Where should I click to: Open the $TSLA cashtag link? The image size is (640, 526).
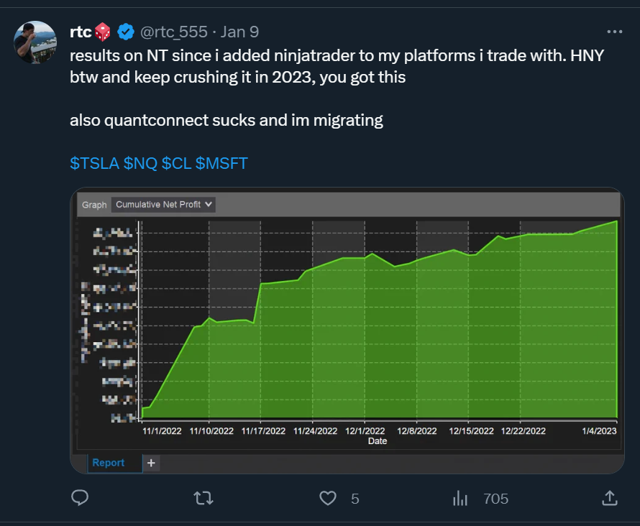tap(94, 164)
